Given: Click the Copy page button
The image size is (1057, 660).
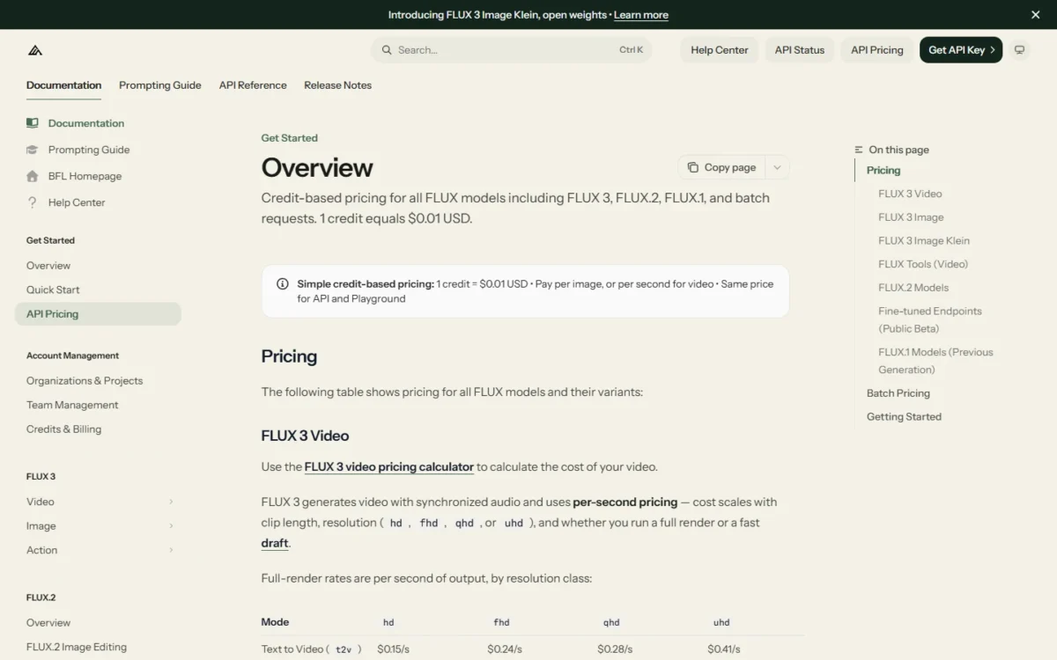Looking at the screenshot, I should point(721,167).
